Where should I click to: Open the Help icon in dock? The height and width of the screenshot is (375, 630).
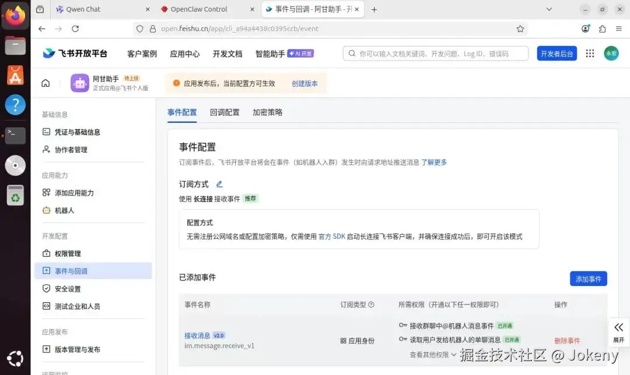coord(15,105)
